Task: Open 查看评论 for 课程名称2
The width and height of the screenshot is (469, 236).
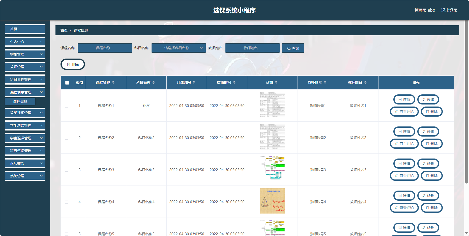Action: 404,144
